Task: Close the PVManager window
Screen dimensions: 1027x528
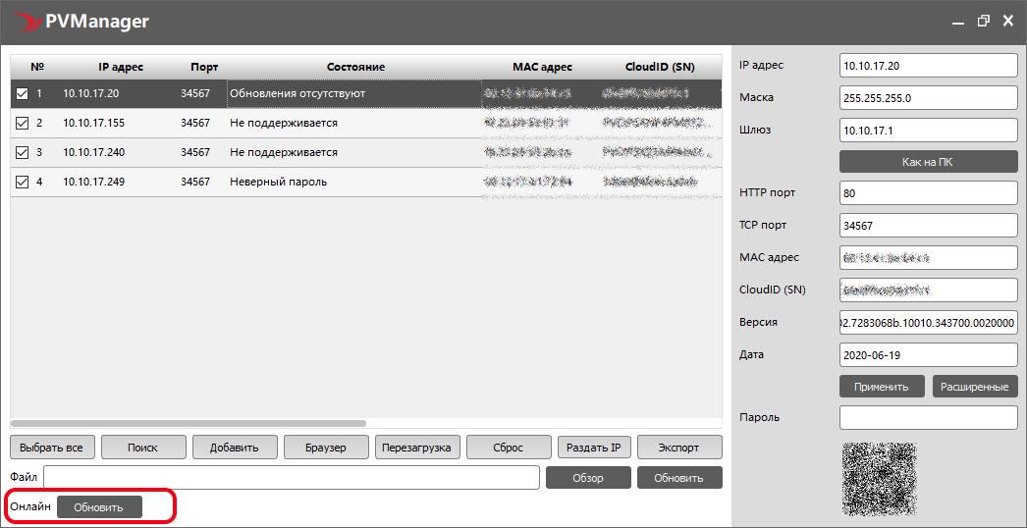Action: [1008, 22]
